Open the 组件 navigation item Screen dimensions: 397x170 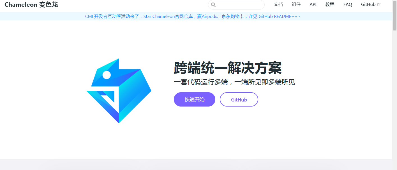pyautogui.click(x=296, y=4)
